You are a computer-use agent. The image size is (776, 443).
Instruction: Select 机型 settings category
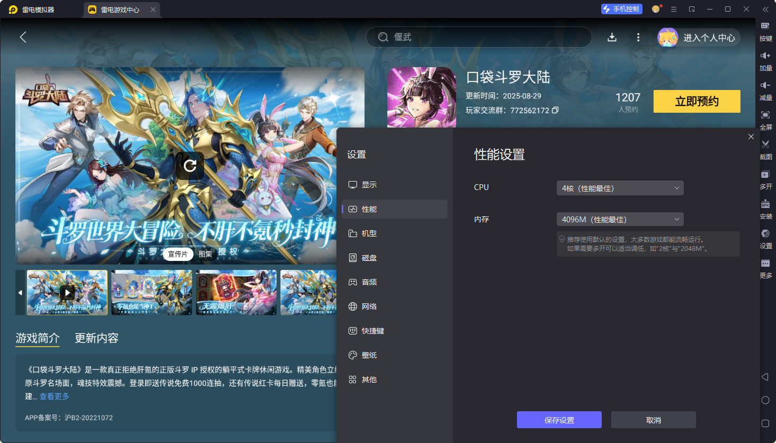[395, 233]
